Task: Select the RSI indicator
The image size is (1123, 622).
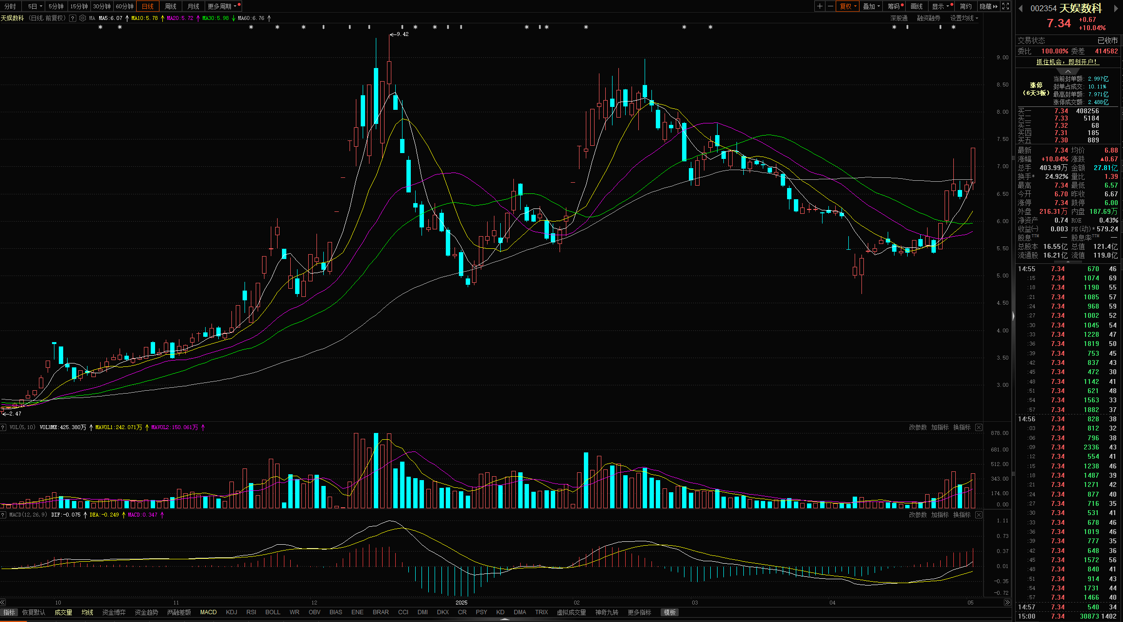Action: point(251,612)
